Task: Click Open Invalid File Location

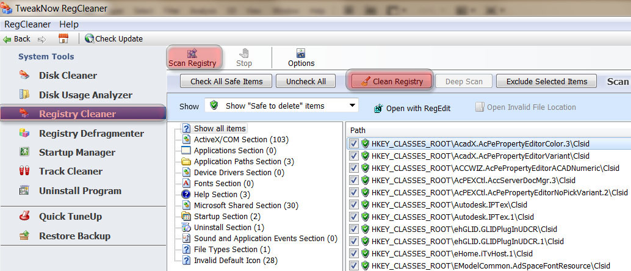Action: [525, 107]
